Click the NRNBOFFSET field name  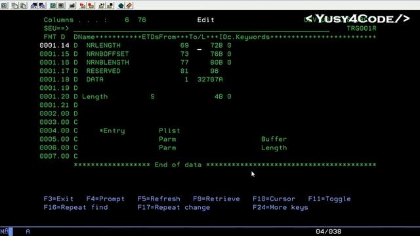pyautogui.click(x=108, y=54)
